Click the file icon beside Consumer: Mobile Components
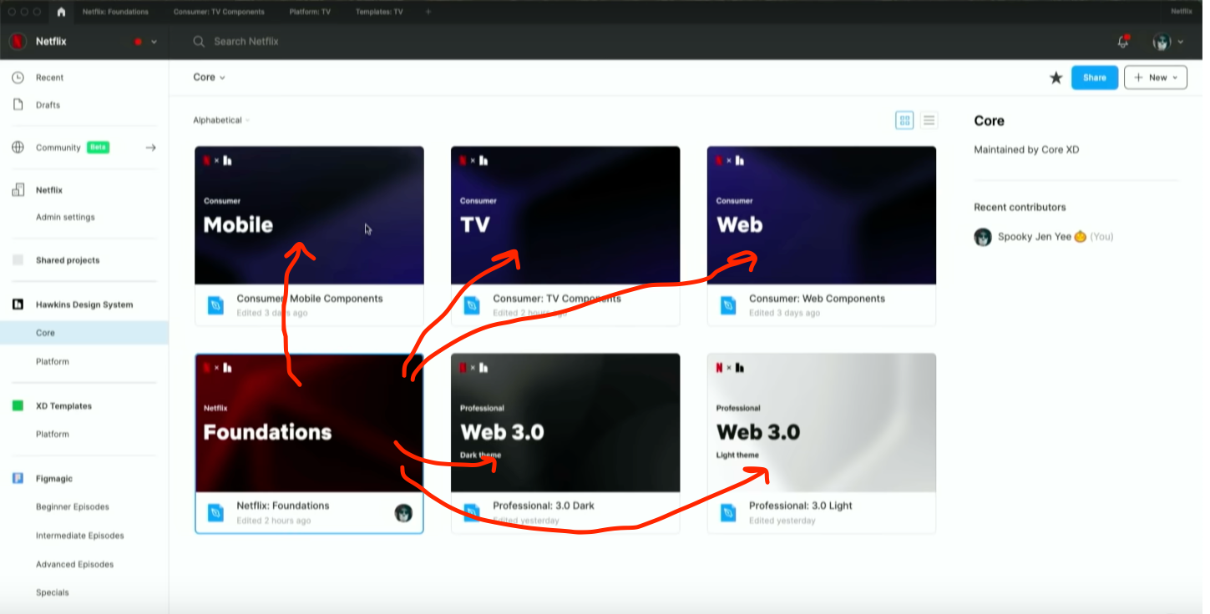The width and height of the screenshot is (1210, 614). (216, 306)
